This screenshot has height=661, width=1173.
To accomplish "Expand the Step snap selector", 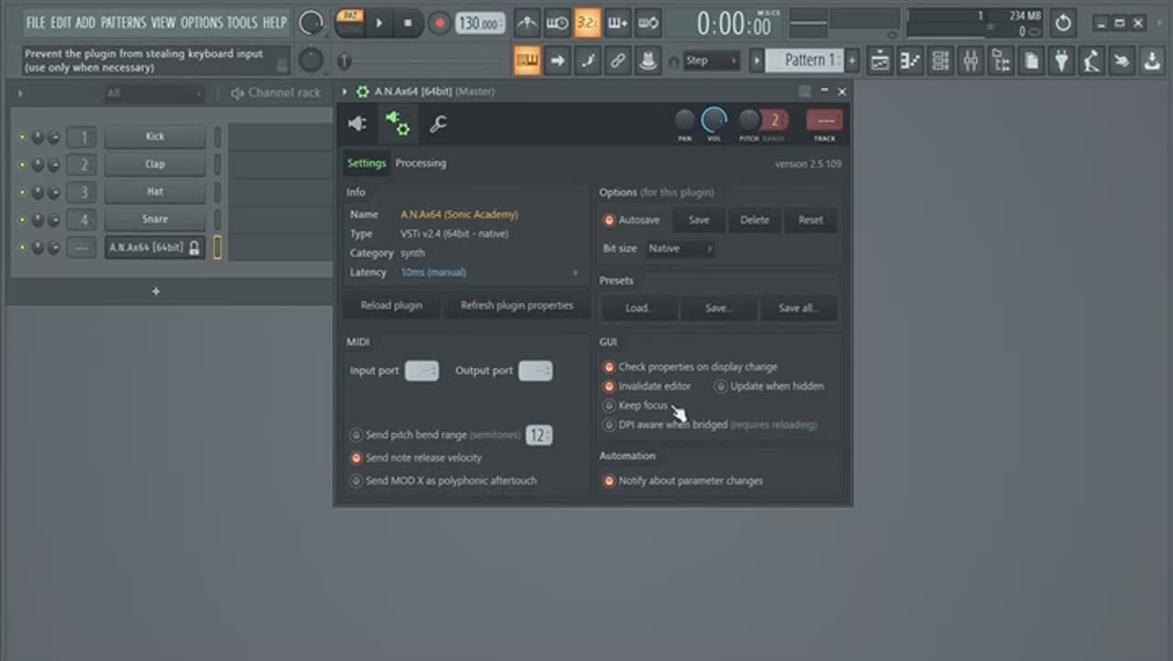I will [712, 61].
